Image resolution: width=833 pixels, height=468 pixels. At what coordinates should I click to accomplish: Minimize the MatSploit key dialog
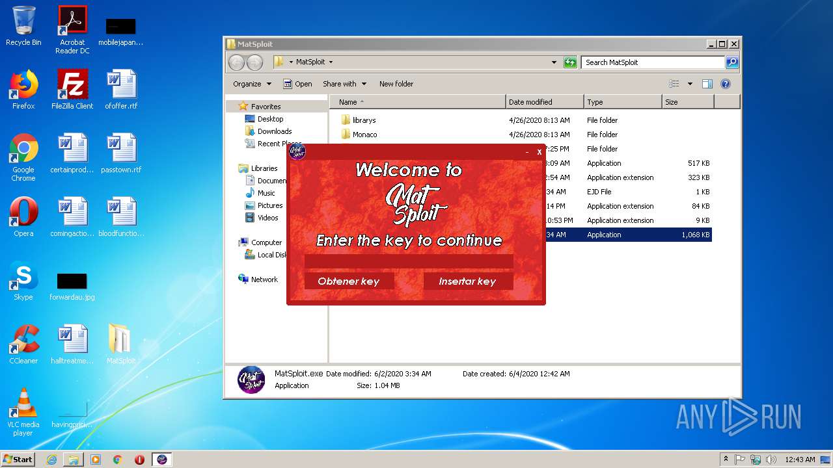tap(527, 152)
